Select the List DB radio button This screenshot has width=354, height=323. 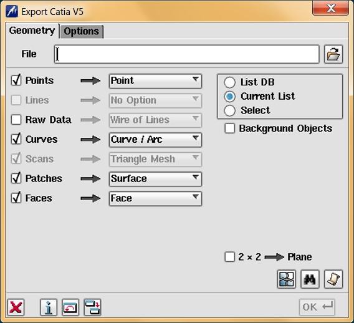229,82
